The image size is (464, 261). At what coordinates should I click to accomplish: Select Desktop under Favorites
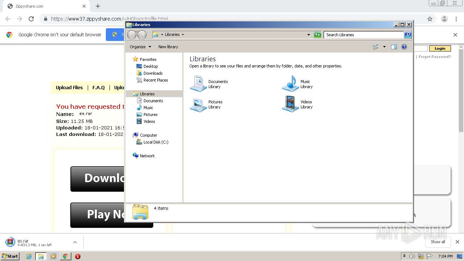[x=150, y=66]
